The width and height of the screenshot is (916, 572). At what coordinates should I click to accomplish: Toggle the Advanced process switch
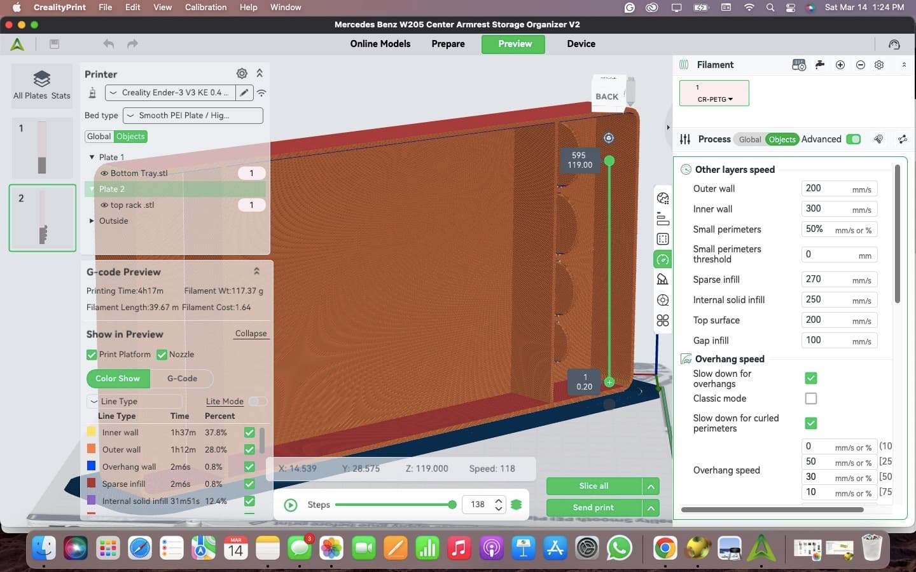[x=854, y=139]
